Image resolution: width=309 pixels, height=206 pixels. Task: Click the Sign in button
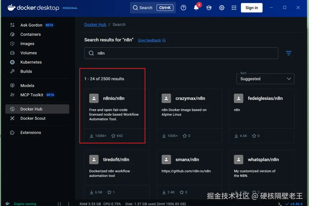[252, 8]
